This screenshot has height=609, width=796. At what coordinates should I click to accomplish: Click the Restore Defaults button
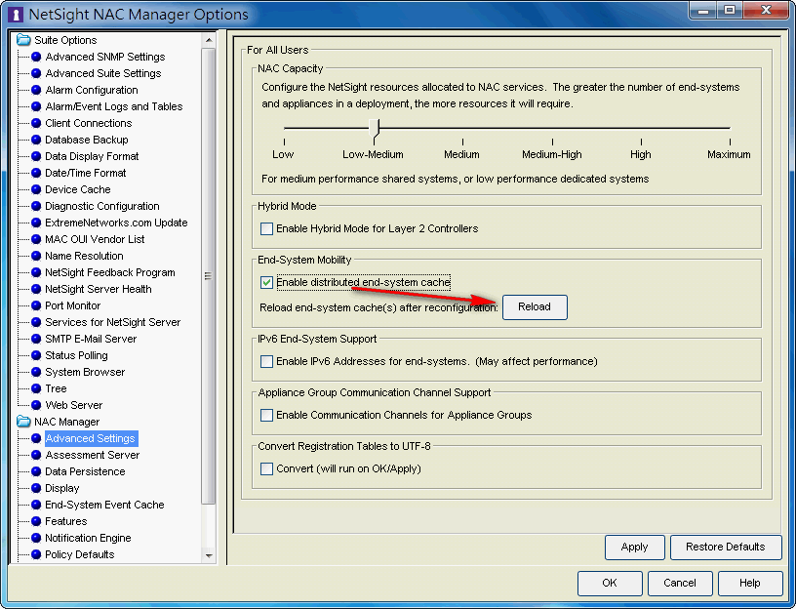coord(726,548)
